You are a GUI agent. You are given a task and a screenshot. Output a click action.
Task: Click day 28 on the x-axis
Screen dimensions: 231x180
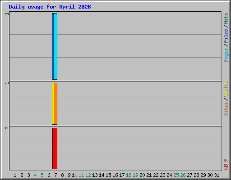[x=196, y=175]
